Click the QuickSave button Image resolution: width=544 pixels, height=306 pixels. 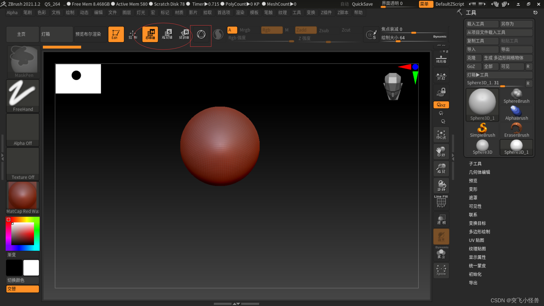(x=362, y=4)
